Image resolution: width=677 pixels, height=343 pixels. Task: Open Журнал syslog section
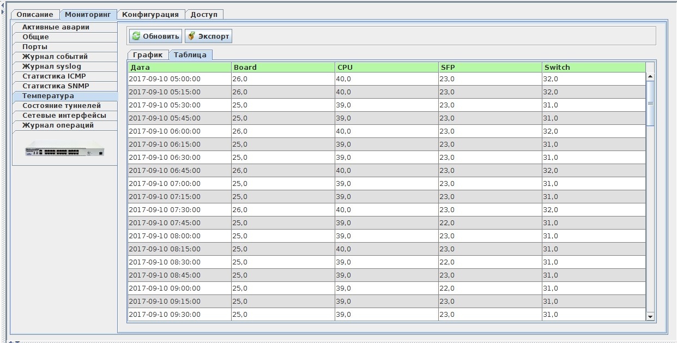tap(51, 67)
